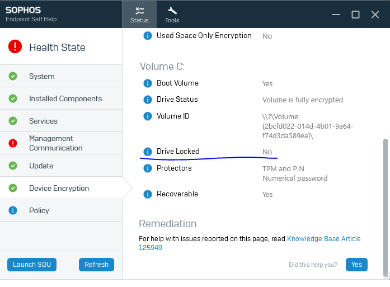Image resolution: width=390 pixels, height=287 pixels.
Task: Click the Health State heading
Action: pyautogui.click(x=57, y=48)
